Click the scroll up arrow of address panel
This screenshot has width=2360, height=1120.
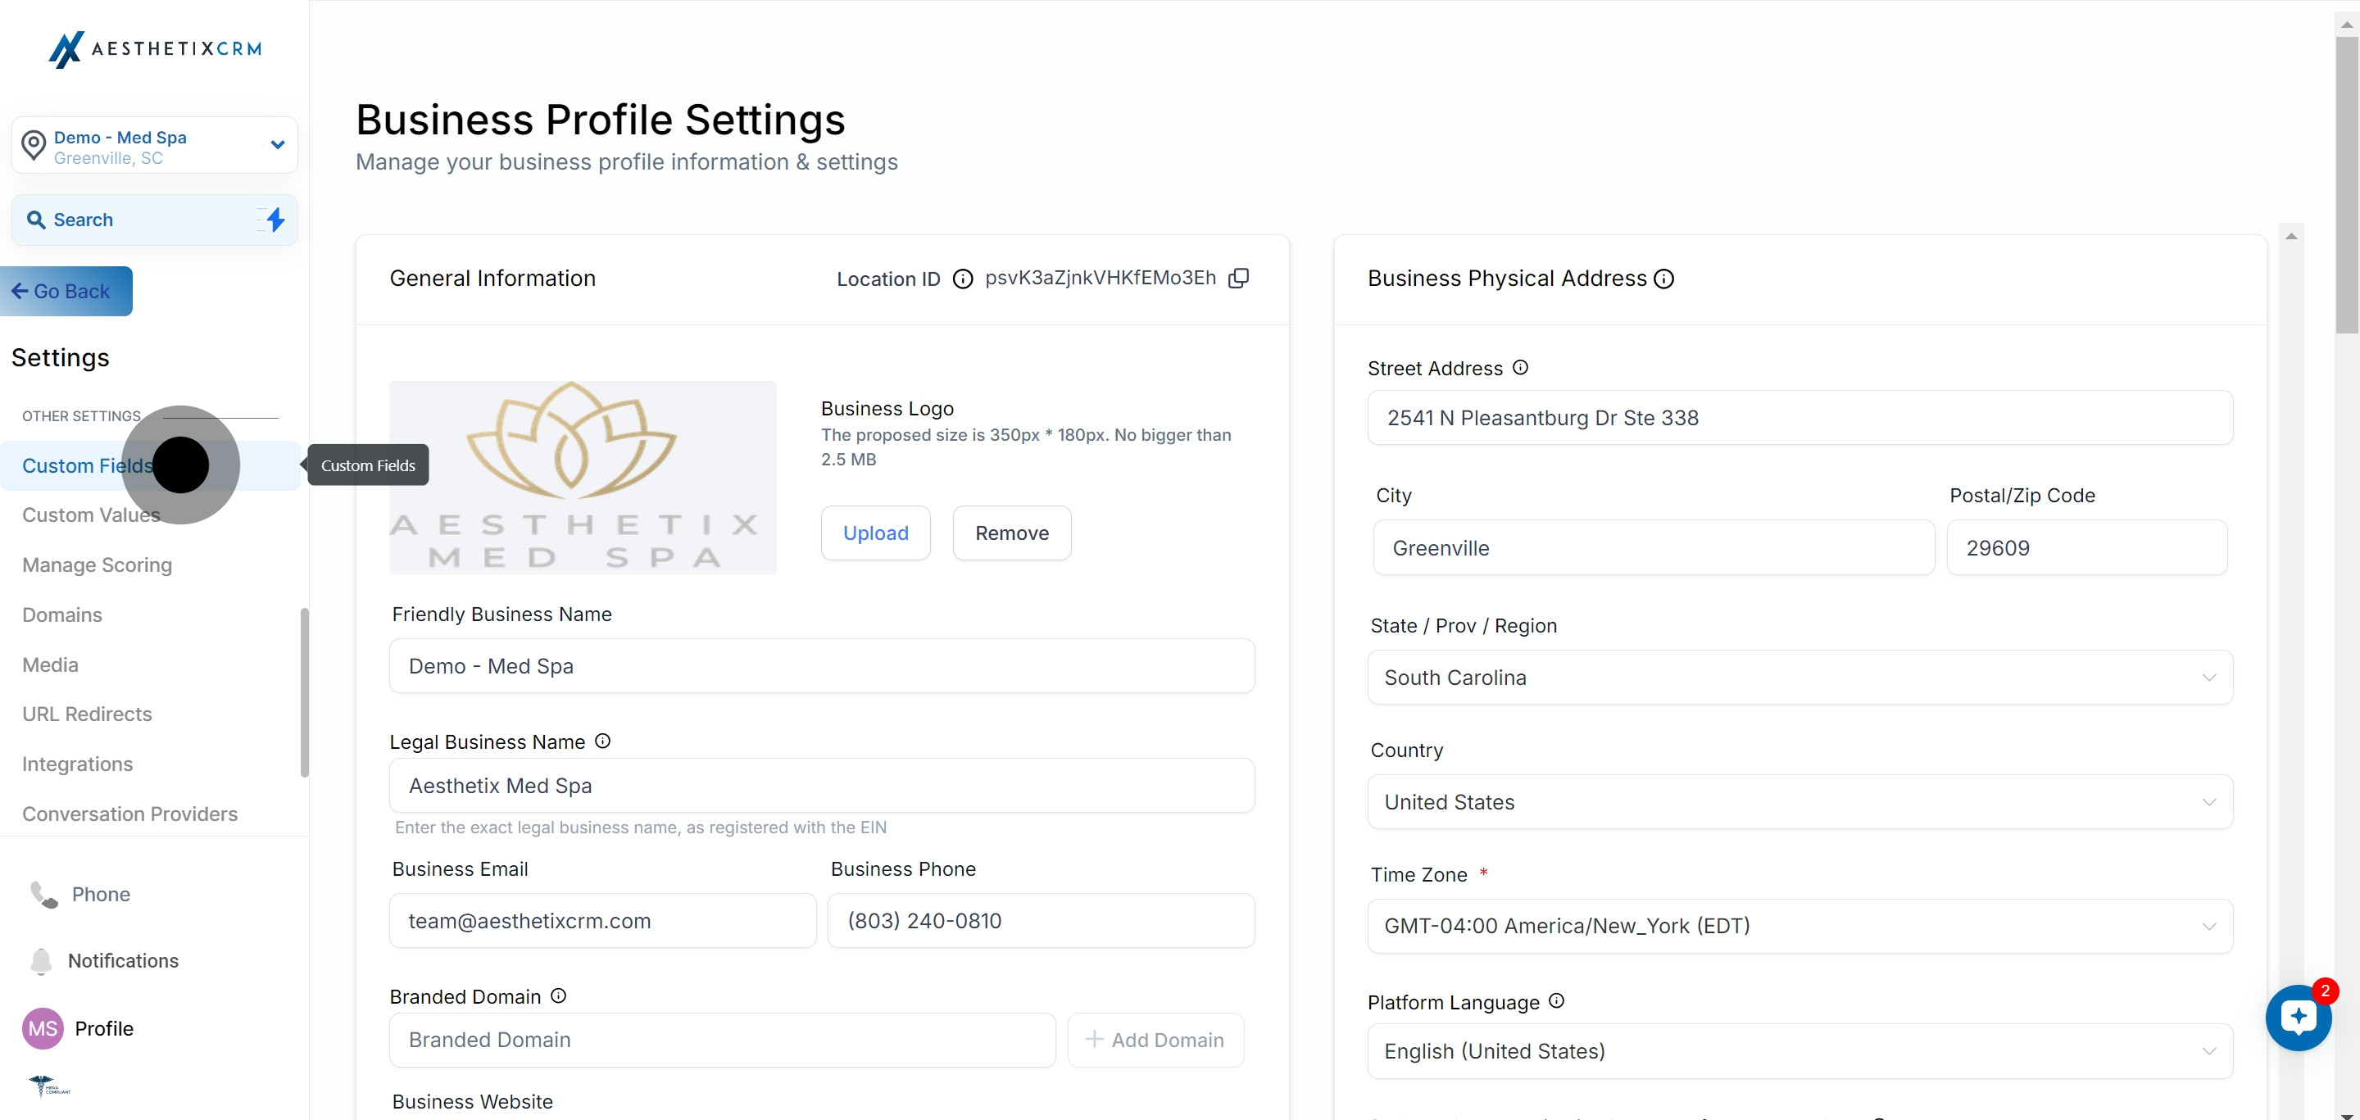click(2291, 235)
